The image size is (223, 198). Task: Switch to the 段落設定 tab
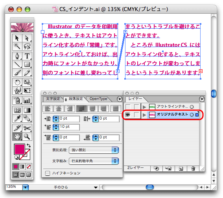tap(74, 99)
